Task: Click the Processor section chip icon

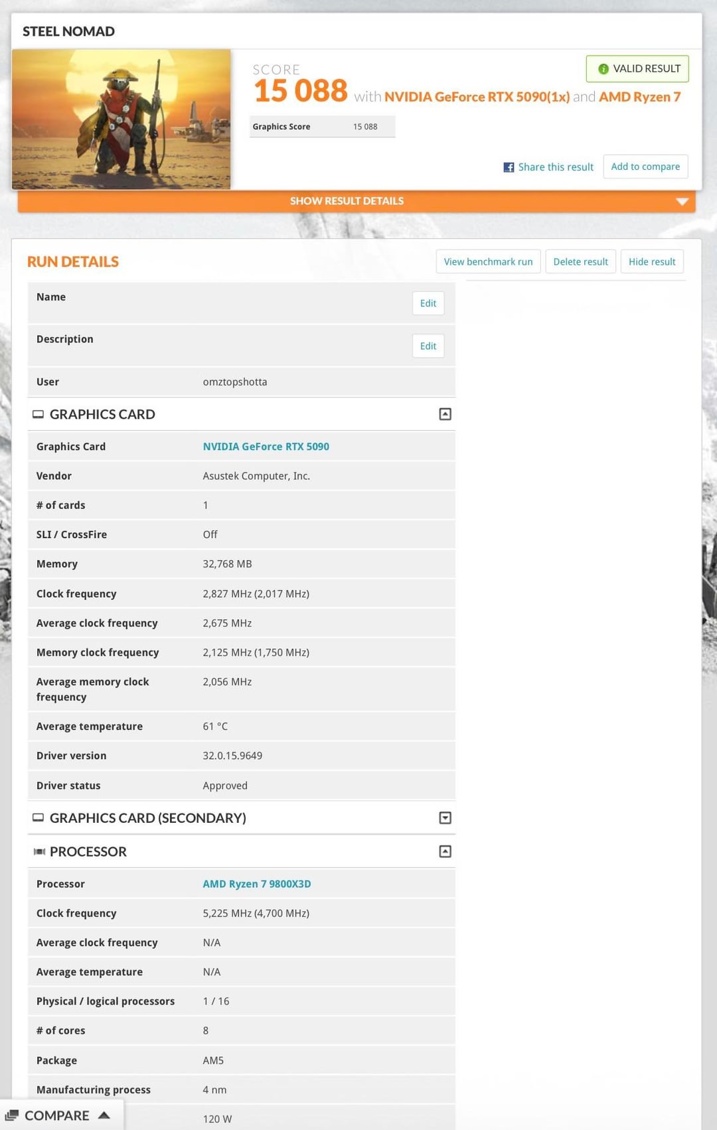Action: 39,851
